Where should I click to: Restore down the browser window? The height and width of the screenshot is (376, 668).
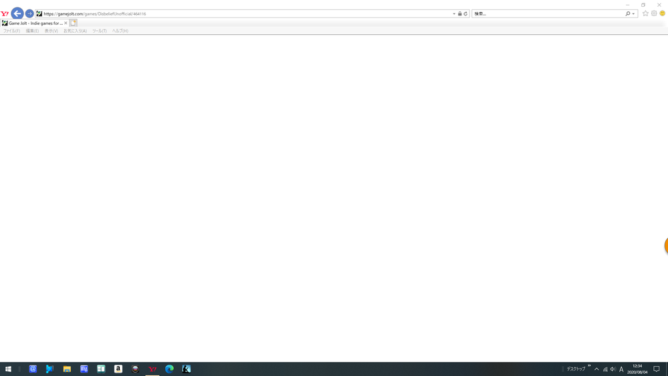pyautogui.click(x=643, y=5)
